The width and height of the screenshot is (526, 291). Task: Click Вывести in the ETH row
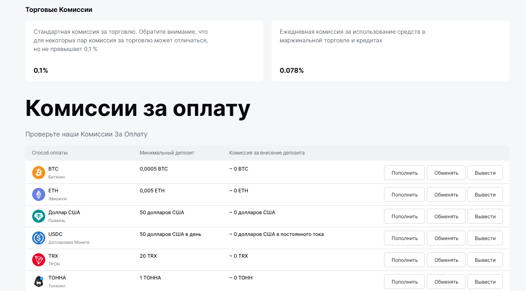485,194
